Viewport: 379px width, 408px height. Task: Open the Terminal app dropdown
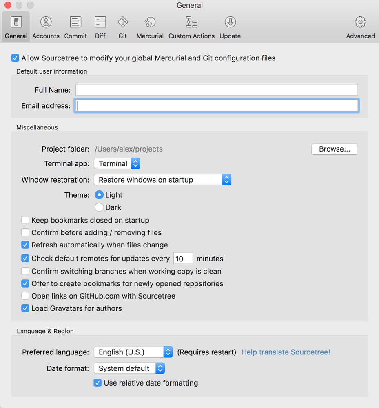pos(117,163)
